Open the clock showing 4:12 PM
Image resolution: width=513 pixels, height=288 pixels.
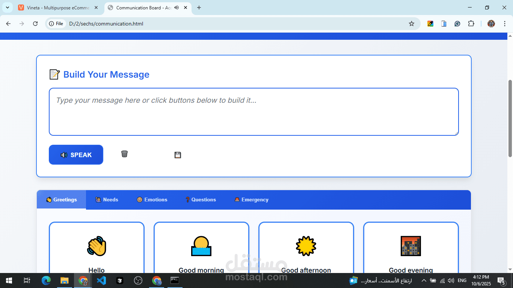click(481, 280)
